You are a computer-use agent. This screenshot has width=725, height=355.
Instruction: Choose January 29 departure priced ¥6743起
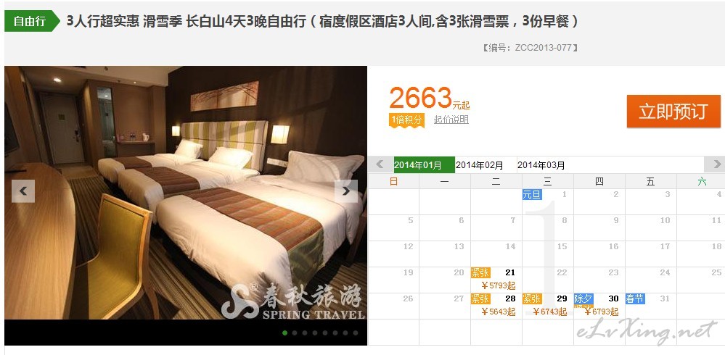(x=548, y=306)
